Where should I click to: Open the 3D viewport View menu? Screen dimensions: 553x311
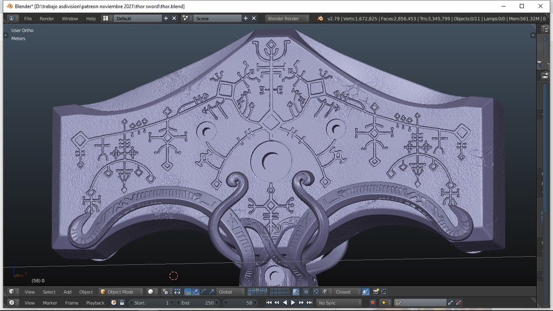[x=30, y=292]
